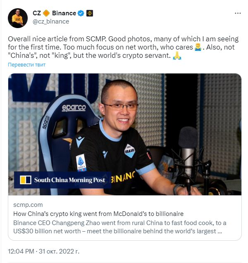The width and height of the screenshot is (248, 263).
Task: Click the tweet text mentioning SCMP
Action: pos(123,47)
